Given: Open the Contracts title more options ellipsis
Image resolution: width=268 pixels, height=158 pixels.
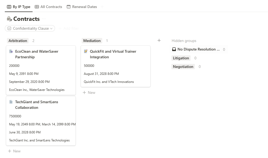Looking at the screenshot, I should [x=44, y=19].
